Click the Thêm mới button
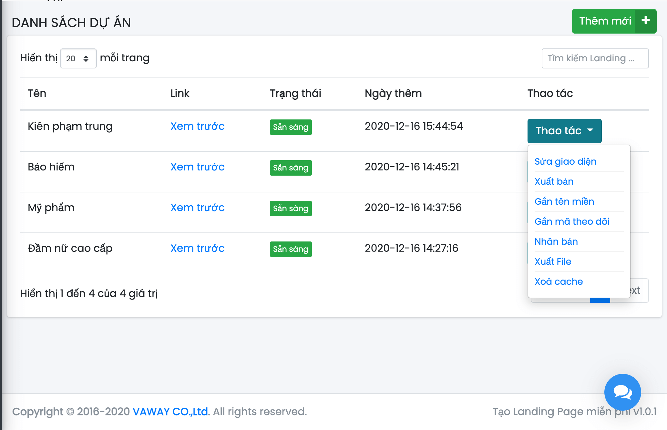Image resolution: width=667 pixels, height=430 pixels. [x=604, y=21]
